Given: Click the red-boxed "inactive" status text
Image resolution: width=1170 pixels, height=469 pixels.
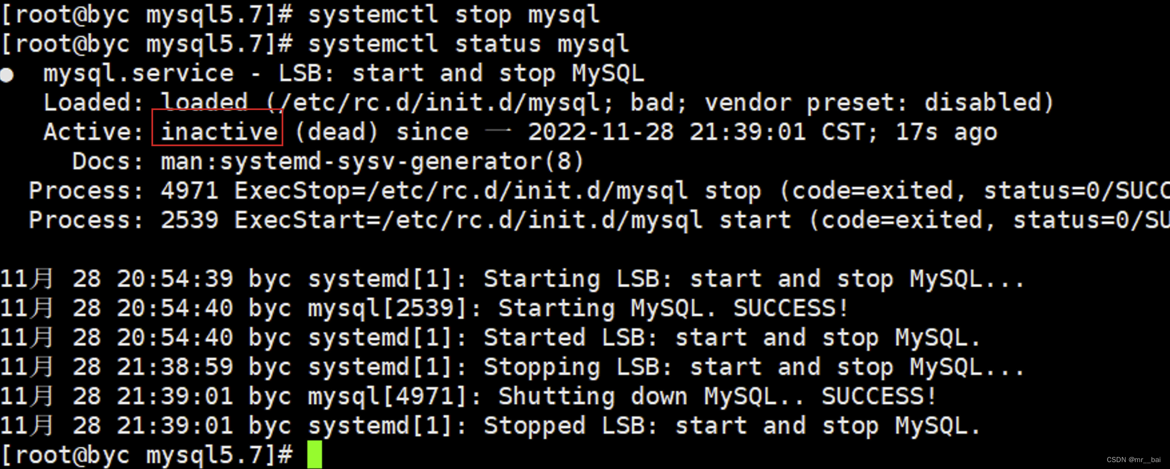Looking at the screenshot, I should (x=218, y=132).
